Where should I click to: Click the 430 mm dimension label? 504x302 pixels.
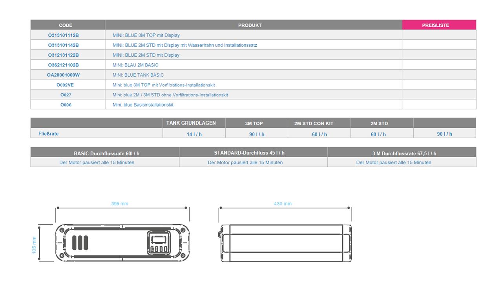tap(283, 204)
